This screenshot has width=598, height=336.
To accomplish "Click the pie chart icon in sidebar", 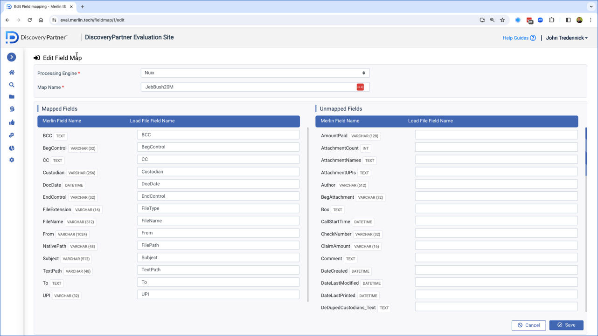I will coord(12,148).
